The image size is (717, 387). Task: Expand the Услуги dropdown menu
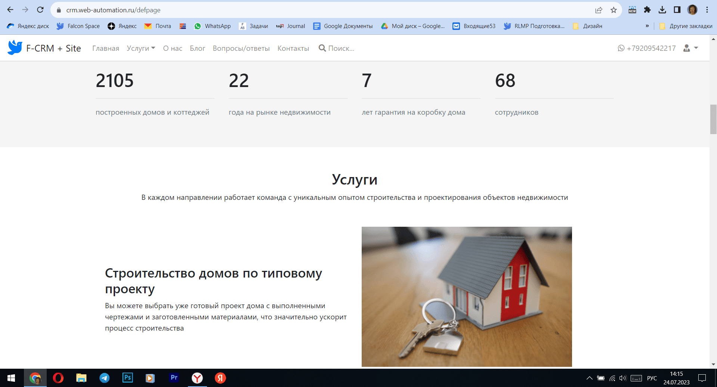point(141,48)
